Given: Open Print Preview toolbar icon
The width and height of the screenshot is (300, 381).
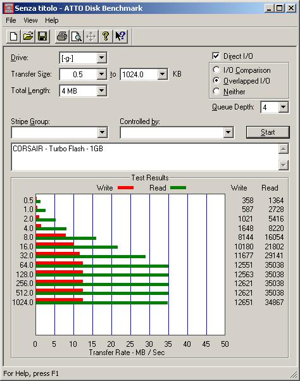Looking at the screenshot, I should tap(77, 37).
